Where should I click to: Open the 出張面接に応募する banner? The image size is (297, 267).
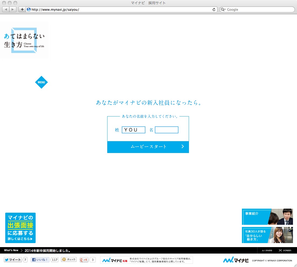click(x=20, y=228)
